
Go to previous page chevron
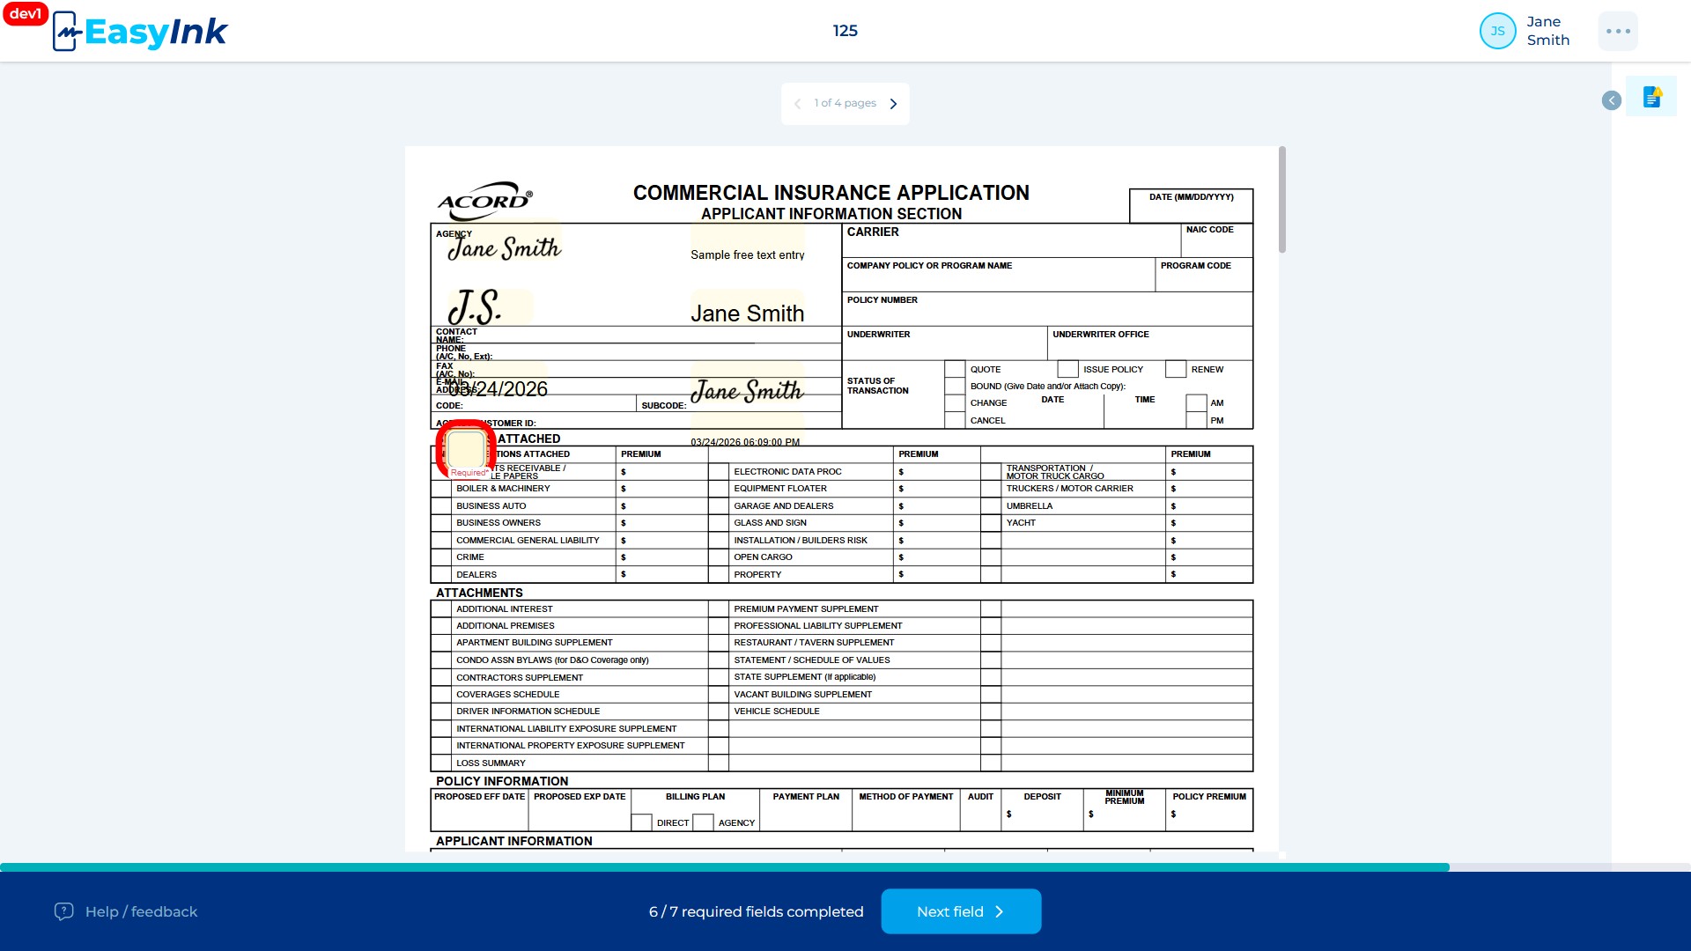pyautogui.click(x=797, y=104)
